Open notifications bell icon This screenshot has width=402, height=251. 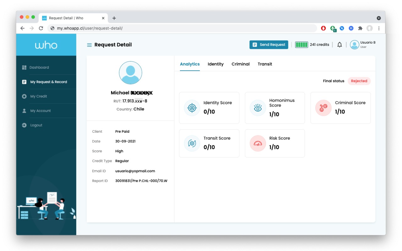(340, 45)
